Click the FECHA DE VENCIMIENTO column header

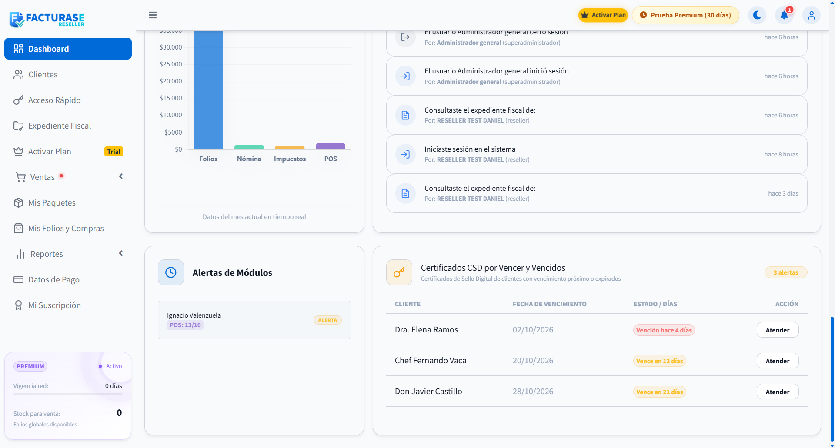click(x=549, y=304)
